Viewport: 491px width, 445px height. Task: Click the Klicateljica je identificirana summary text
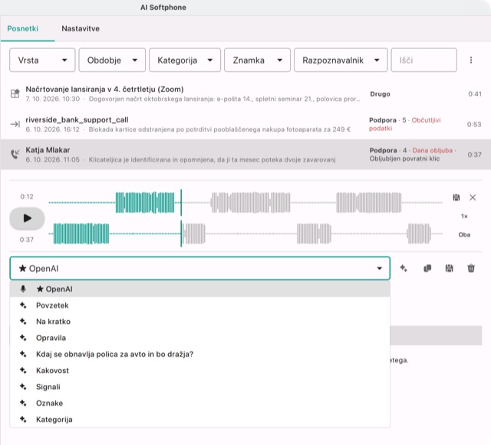point(212,160)
